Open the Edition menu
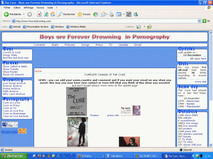The image size is (213, 159). point(17,8)
